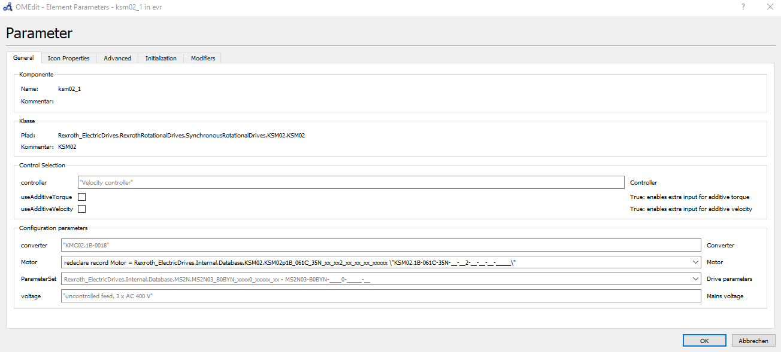Cancel the dialog with Abbrechen
The width and height of the screenshot is (781, 352).
tap(753, 340)
